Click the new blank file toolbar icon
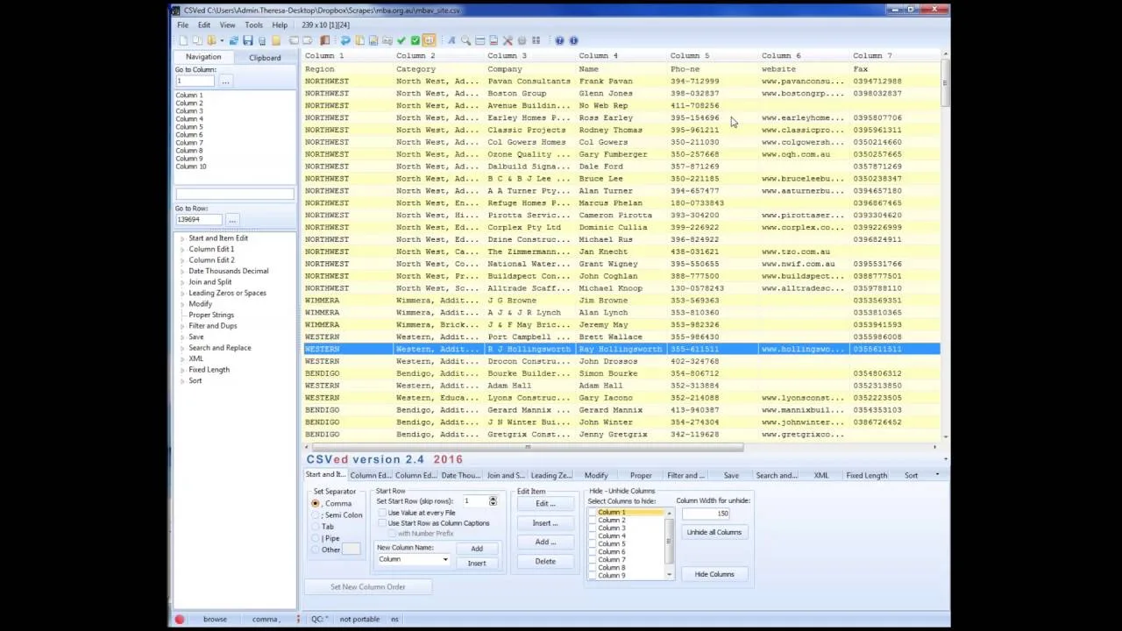The image size is (1122, 631). [183, 40]
